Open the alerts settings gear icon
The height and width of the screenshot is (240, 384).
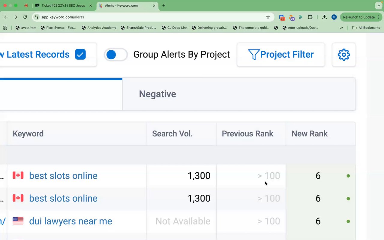pyautogui.click(x=343, y=55)
